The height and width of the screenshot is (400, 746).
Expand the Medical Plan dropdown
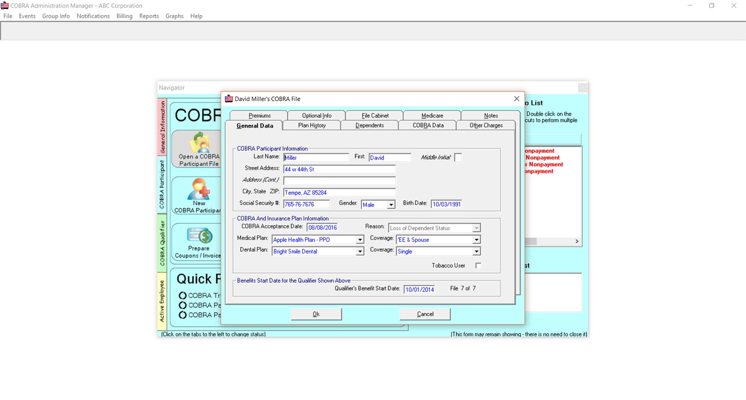(360, 240)
